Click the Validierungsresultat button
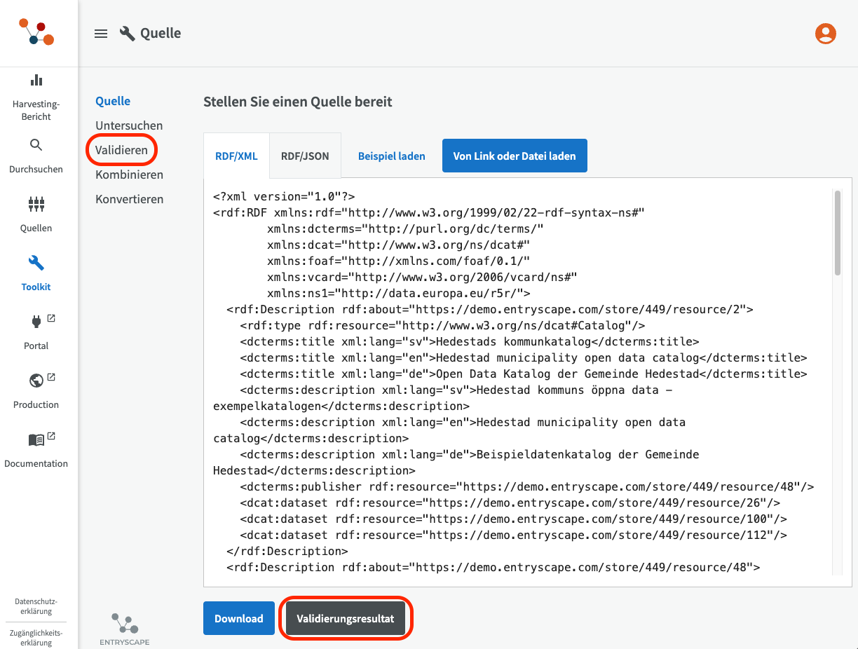This screenshot has width=858, height=649. [x=346, y=618]
